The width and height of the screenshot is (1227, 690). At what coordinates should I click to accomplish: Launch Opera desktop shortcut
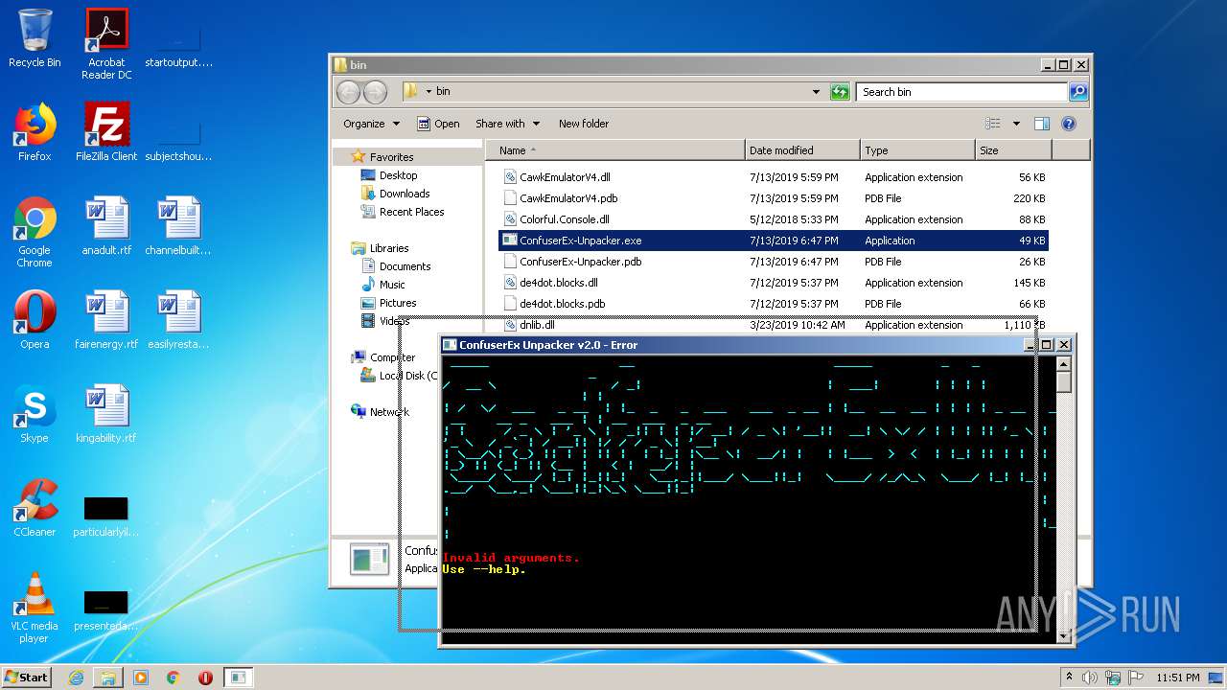point(35,320)
